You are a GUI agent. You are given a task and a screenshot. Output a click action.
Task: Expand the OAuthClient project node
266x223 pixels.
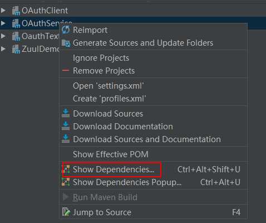coord(3,10)
